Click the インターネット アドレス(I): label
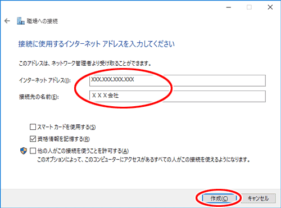This screenshot has height=208, width=281. click(45, 80)
